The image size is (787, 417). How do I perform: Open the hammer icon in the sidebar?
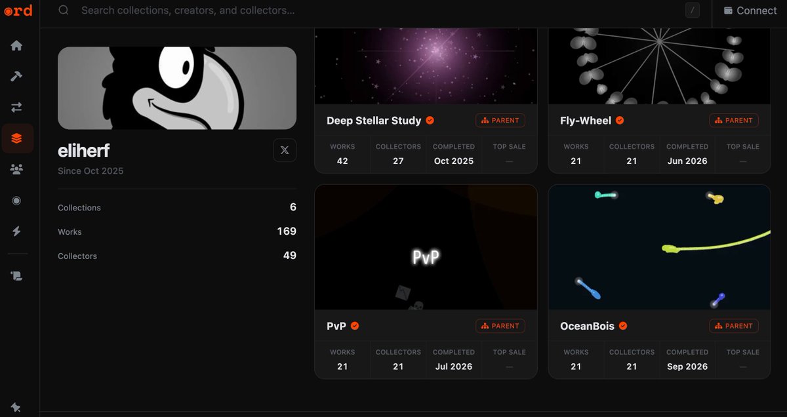(17, 76)
